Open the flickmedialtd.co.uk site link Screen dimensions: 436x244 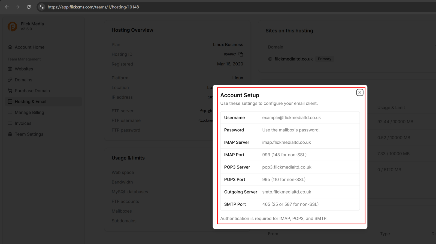pyautogui.click(x=293, y=59)
